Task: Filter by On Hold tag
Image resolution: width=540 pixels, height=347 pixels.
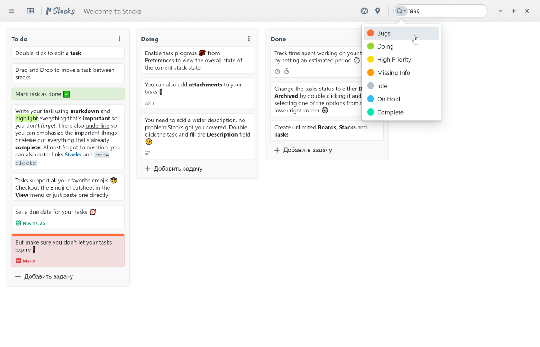Action: (x=401, y=99)
